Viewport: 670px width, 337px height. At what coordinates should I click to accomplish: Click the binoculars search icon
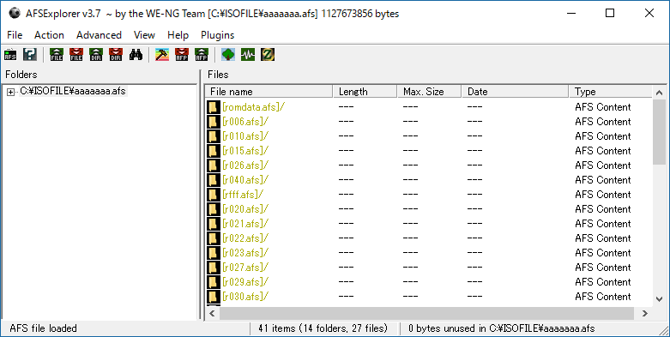[x=136, y=54]
